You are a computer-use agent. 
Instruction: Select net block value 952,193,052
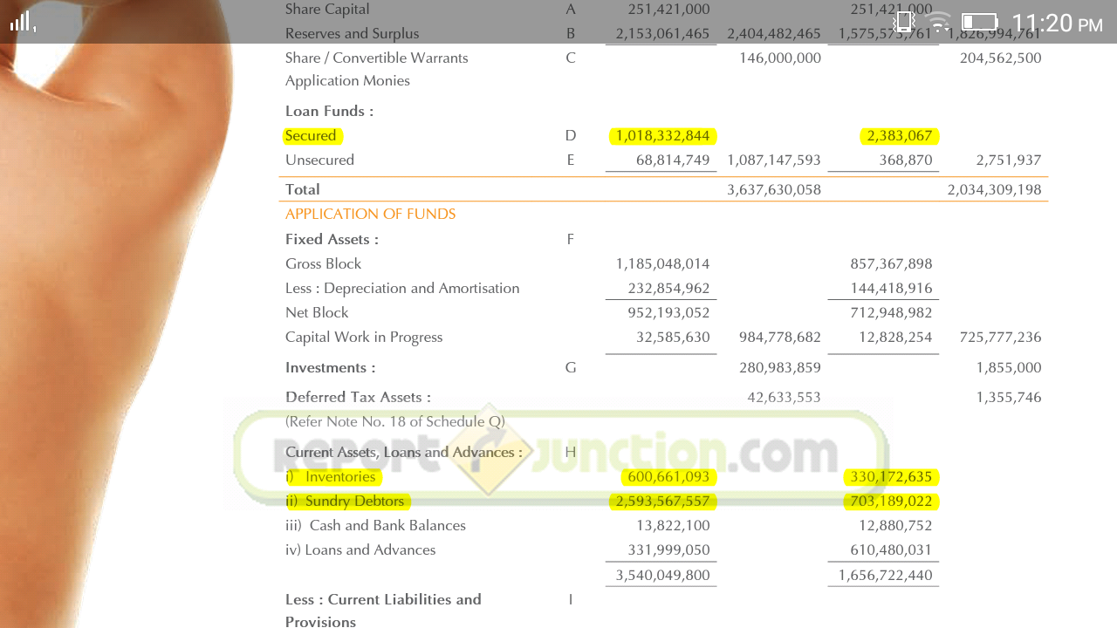668,312
